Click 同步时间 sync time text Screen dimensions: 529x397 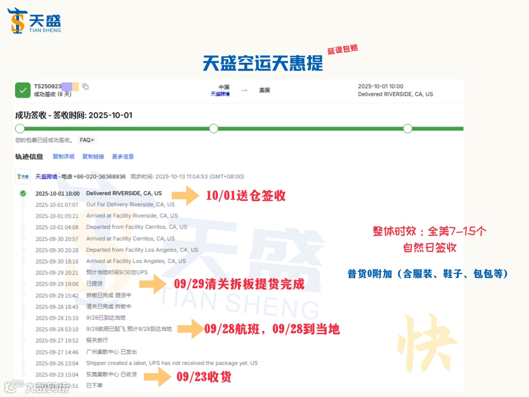tap(187, 176)
